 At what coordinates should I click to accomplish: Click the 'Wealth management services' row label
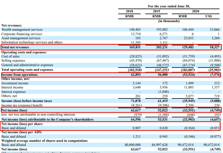pos(22,29)
